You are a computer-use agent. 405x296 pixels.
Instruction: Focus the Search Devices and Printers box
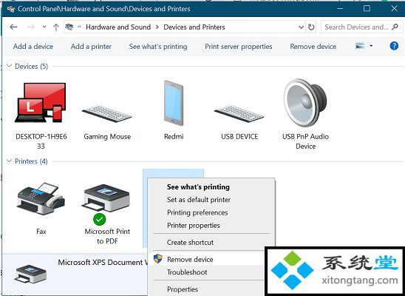pyautogui.click(x=361, y=27)
